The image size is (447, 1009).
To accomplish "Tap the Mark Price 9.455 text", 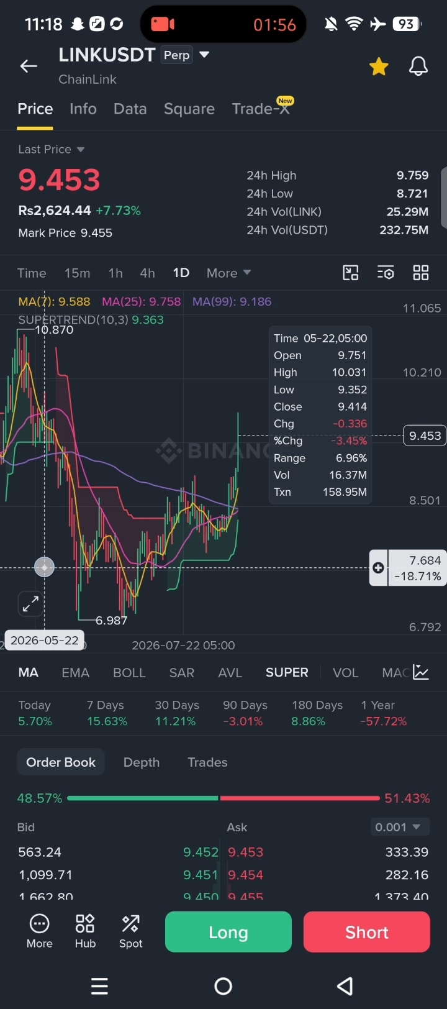I will point(65,233).
